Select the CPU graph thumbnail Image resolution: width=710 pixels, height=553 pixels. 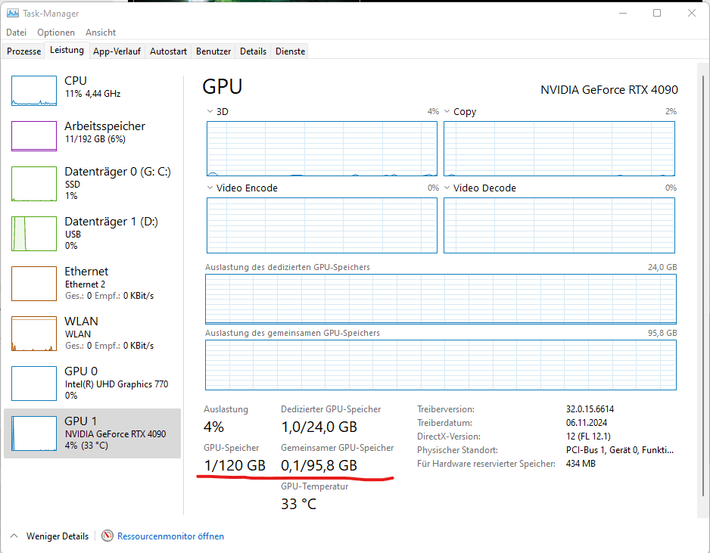point(34,91)
